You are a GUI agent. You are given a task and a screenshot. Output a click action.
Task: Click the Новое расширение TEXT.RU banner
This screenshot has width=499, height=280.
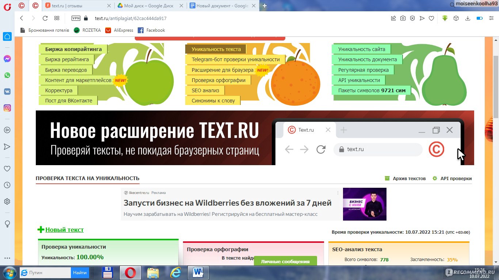pyautogui.click(x=255, y=138)
